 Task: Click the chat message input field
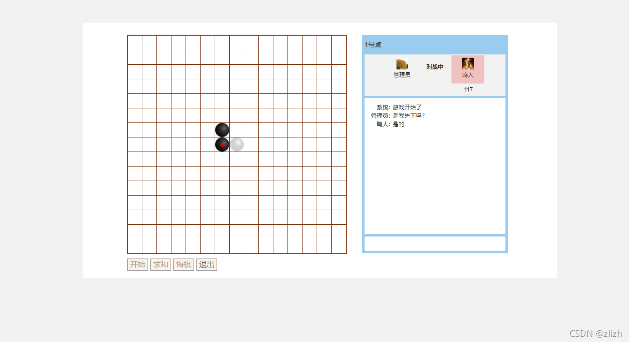(435, 244)
